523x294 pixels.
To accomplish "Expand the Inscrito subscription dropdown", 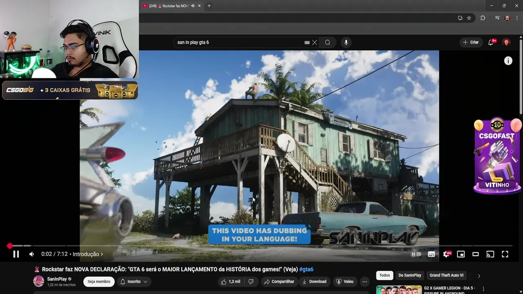I will click(x=134, y=281).
